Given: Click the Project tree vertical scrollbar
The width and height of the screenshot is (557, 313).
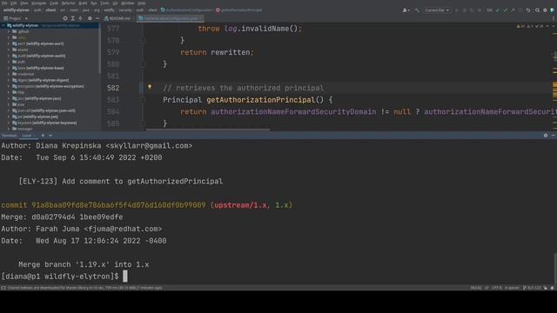Looking at the screenshot, I should click(x=99, y=50).
